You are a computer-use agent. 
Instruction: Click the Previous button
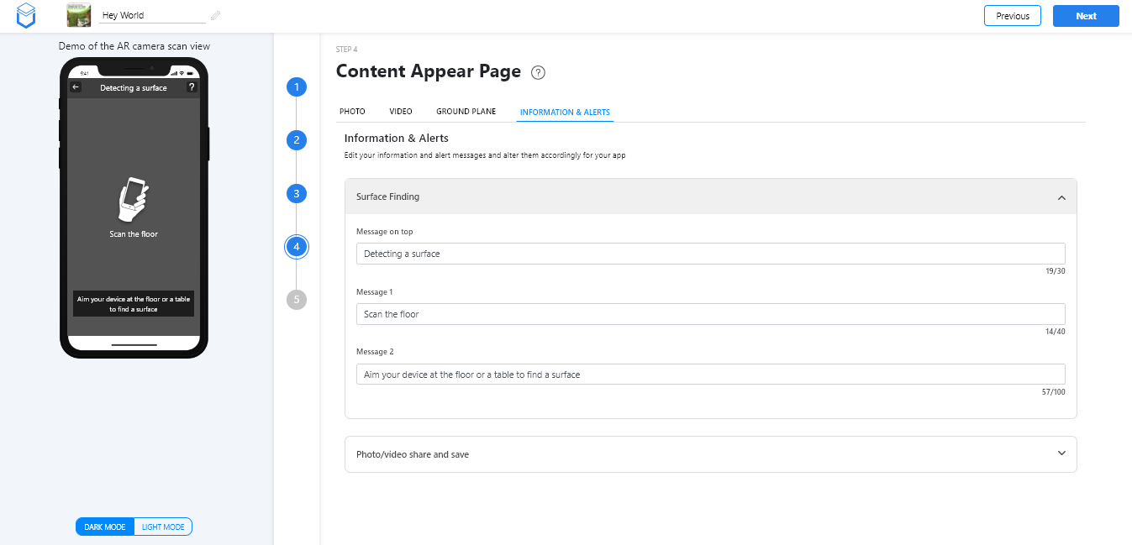[1013, 16]
